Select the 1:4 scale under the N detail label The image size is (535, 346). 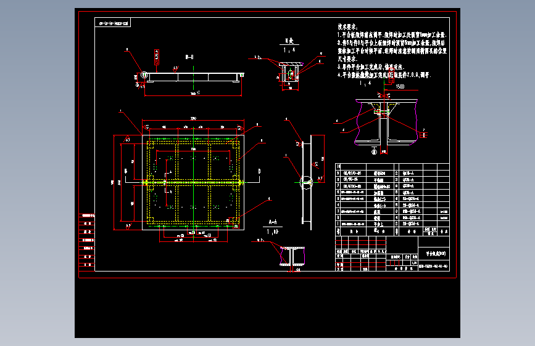[x=289, y=50]
